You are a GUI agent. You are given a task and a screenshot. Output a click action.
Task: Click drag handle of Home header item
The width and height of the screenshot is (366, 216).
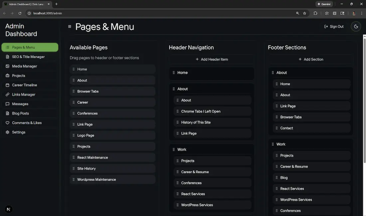point(174,73)
